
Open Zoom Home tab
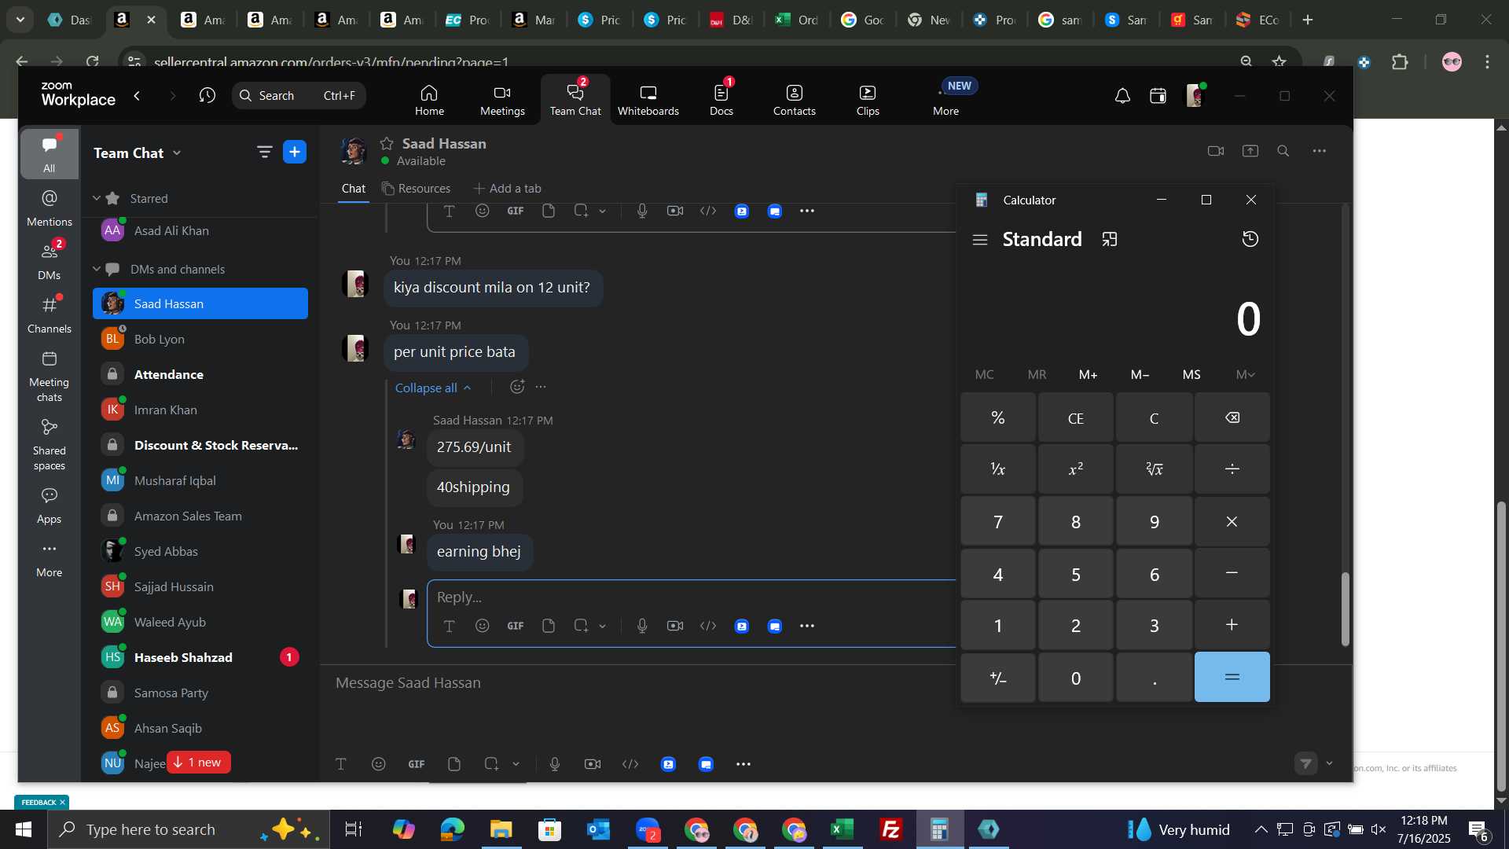pos(429,100)
